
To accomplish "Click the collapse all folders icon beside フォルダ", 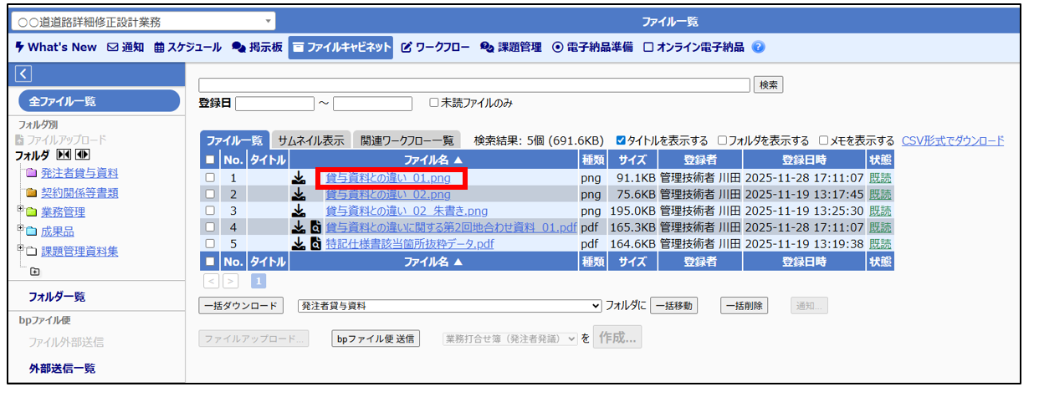I will pos(64,155).
